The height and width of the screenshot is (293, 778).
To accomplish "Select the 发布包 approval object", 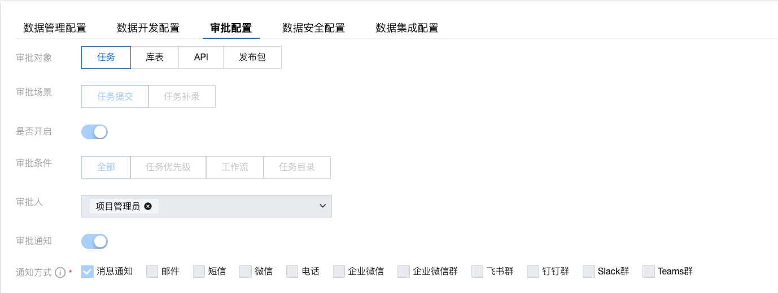I will [x=252, y=57].
